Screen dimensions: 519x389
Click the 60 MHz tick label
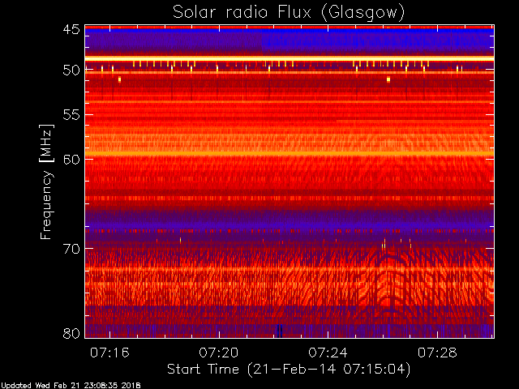[x=71, y=159]
